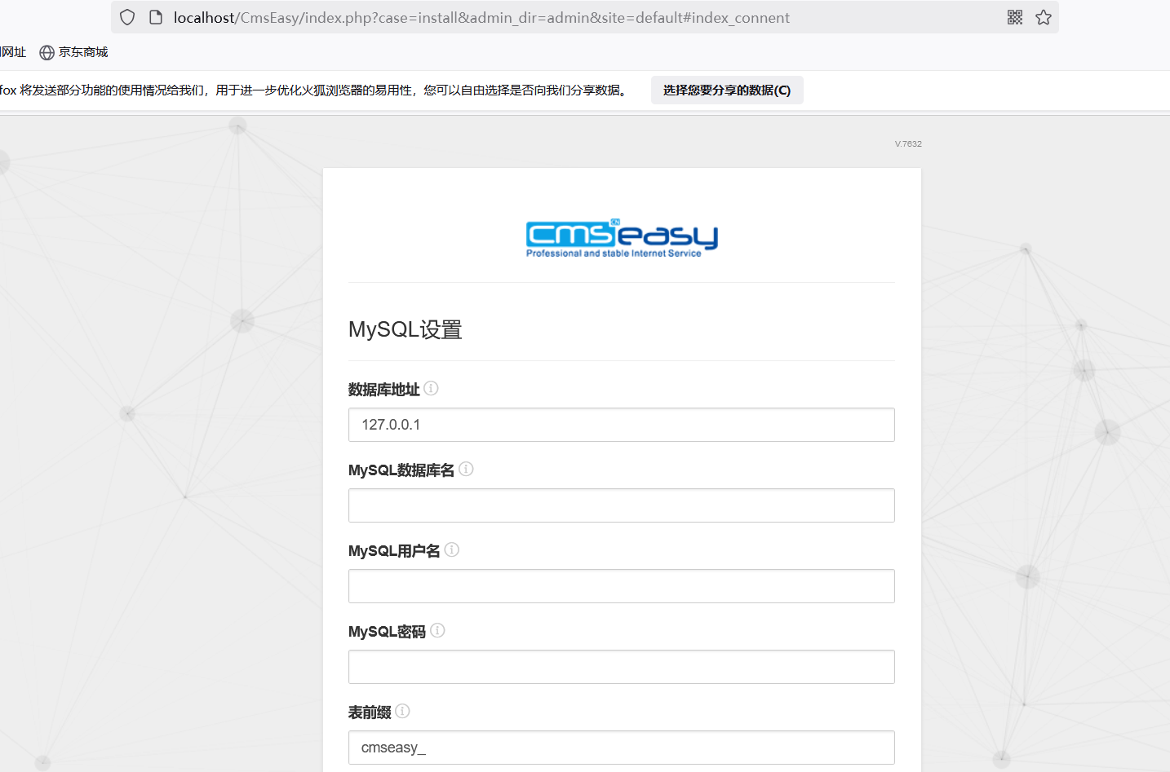Click the globe icon of 京东商城 bookmark

[x=47, y=52]
